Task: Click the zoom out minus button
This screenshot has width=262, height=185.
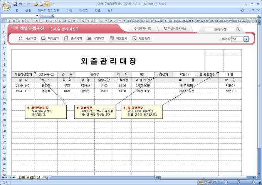Action: [x=225, y=182]
